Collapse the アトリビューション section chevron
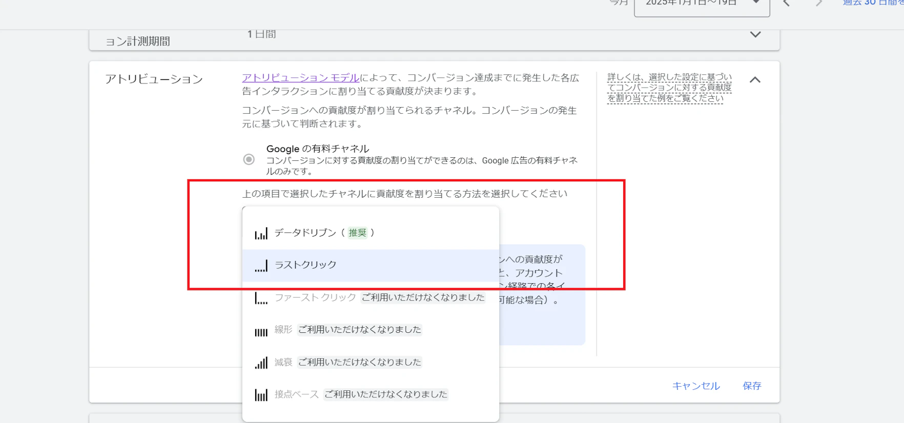Image resolution: width=904 pixels, height=423 pixels. (x=755, y=80)
